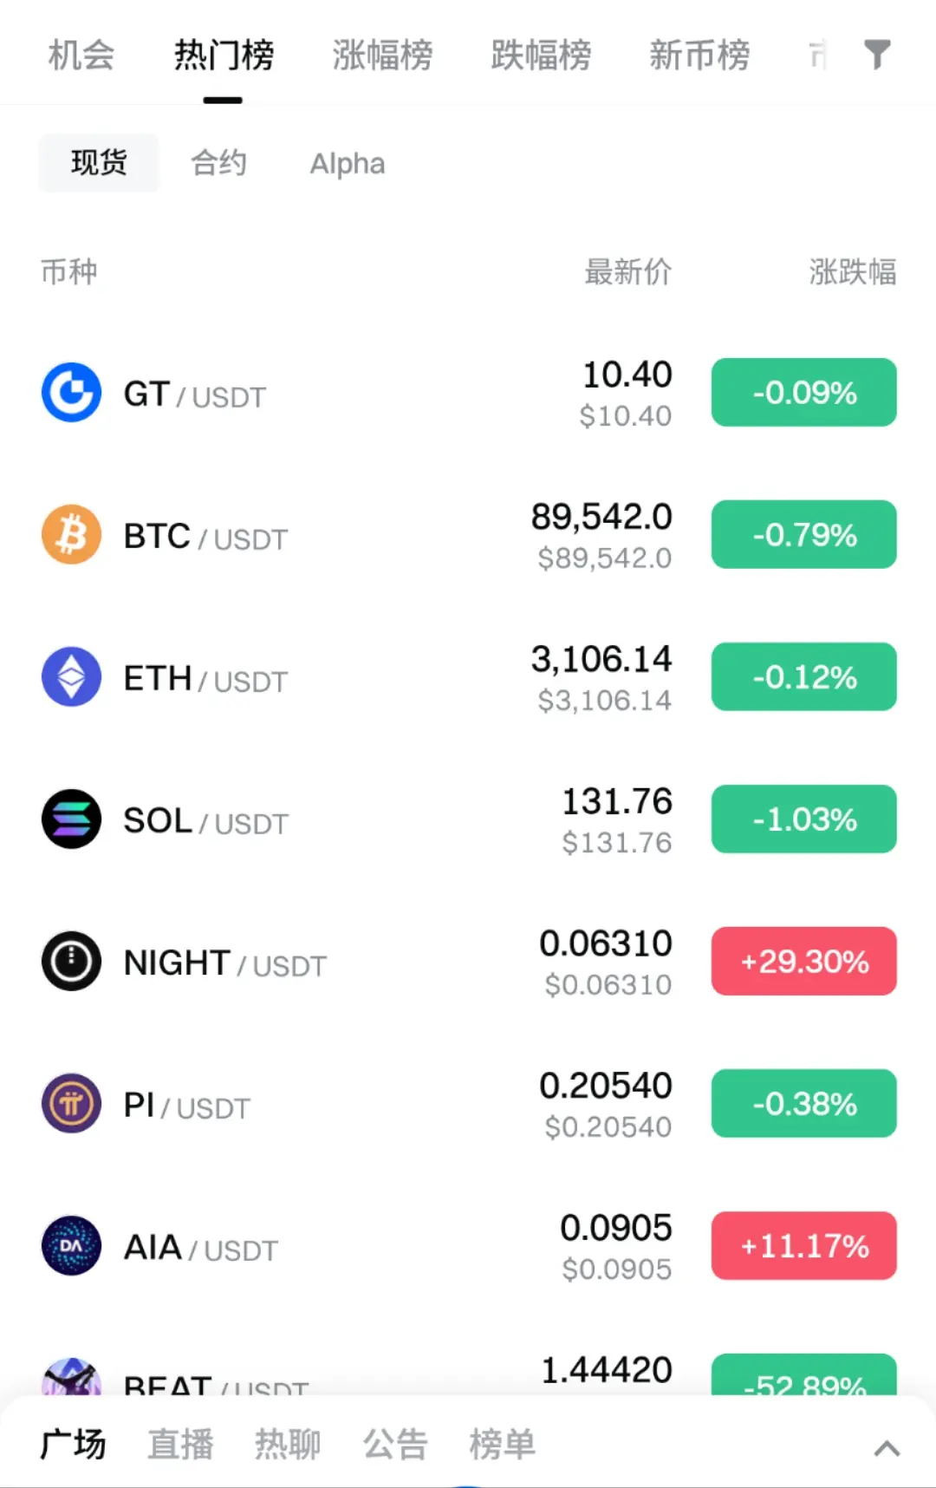
Task: Tap the PI coin icon
Action: pyautogui.click(x=71, y=1104)
